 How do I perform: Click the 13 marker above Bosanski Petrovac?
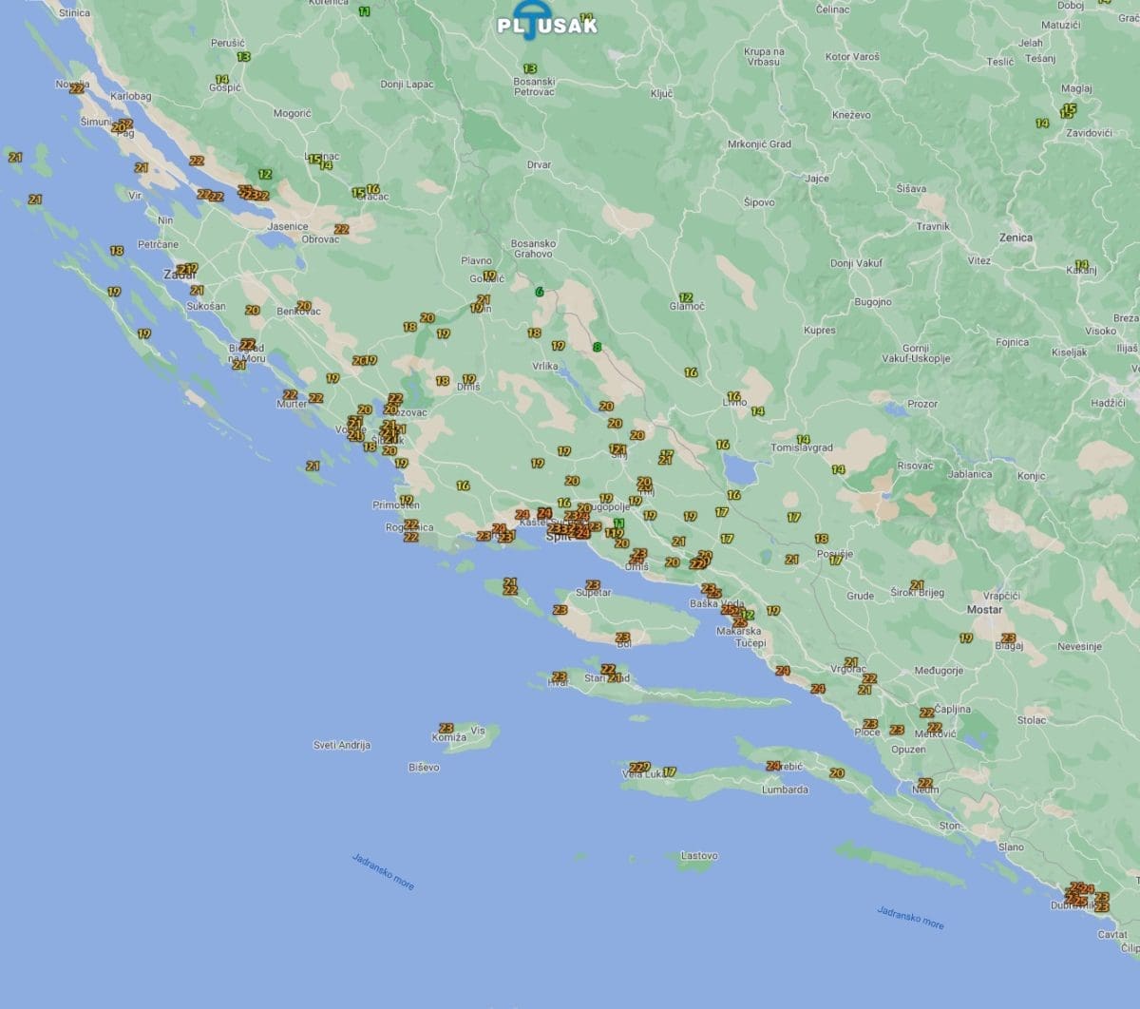pyautogui.click(x=530, y=68)
